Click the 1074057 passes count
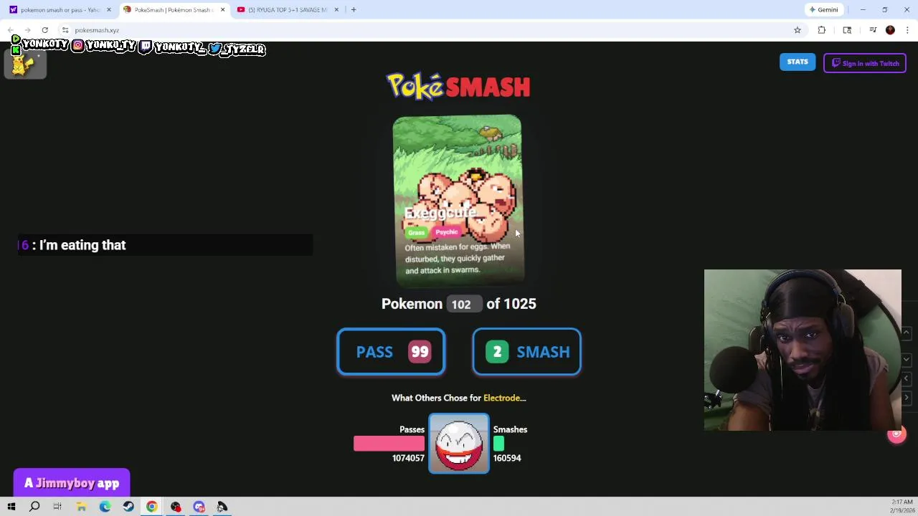 click(x=408, y=458)
